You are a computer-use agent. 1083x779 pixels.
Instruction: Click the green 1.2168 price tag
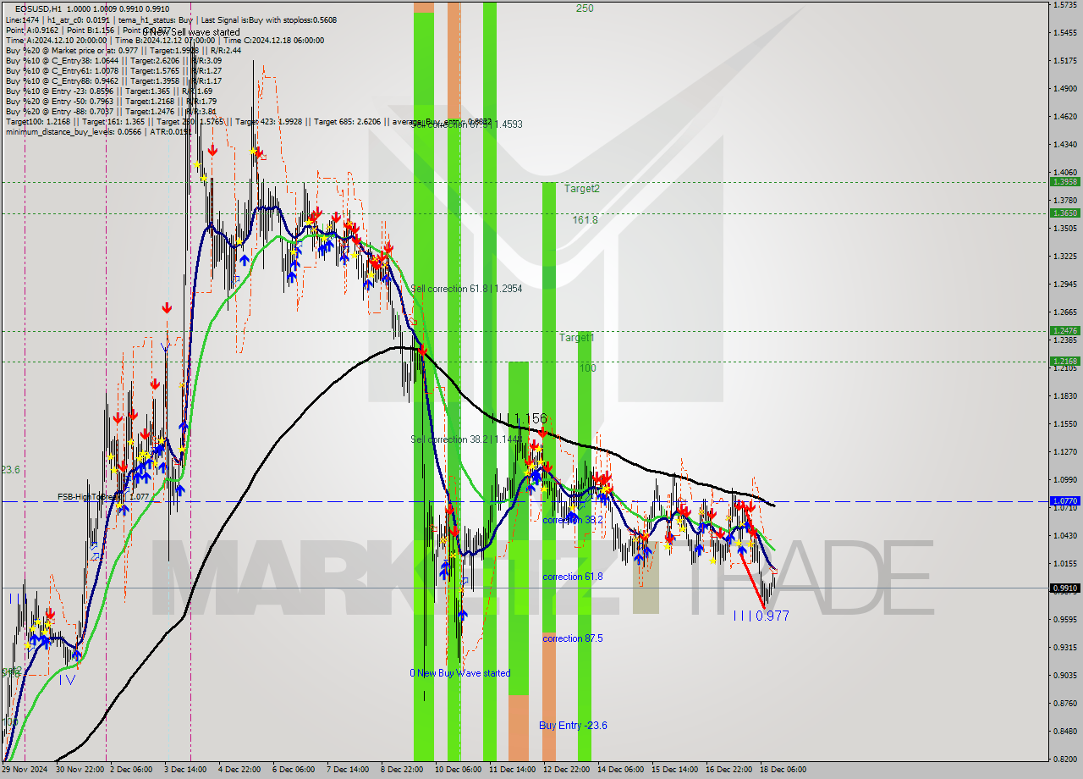[1064, 361]
